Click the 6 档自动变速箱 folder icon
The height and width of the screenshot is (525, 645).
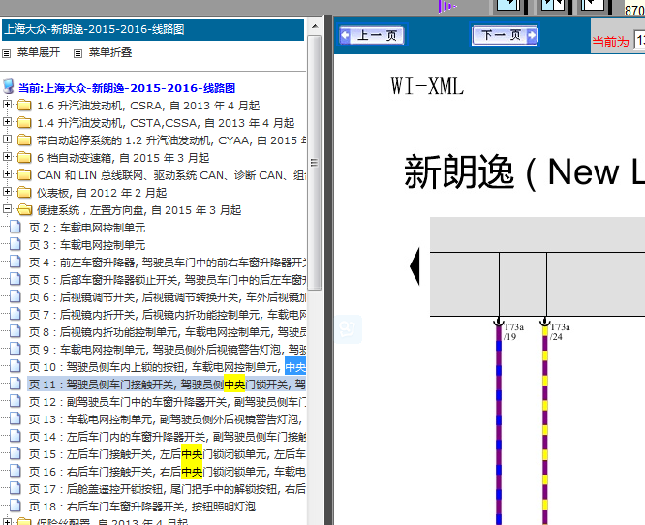tap(24, 158)
